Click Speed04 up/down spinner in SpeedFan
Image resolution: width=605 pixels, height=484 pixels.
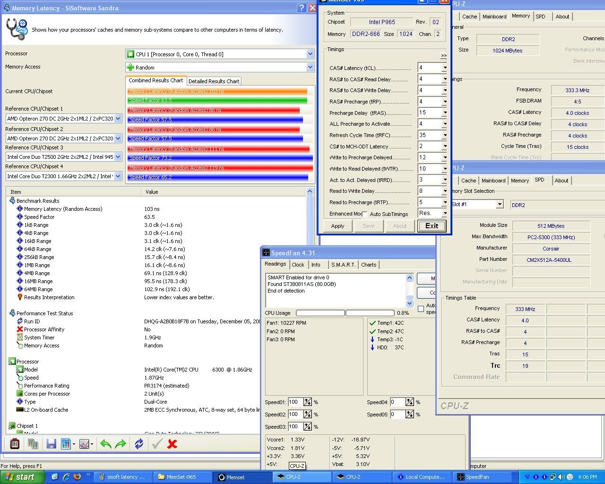(410, 402)
